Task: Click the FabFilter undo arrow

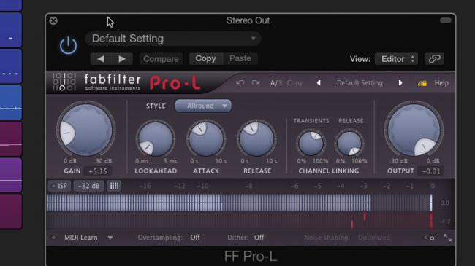Action: tap(240, 82)
